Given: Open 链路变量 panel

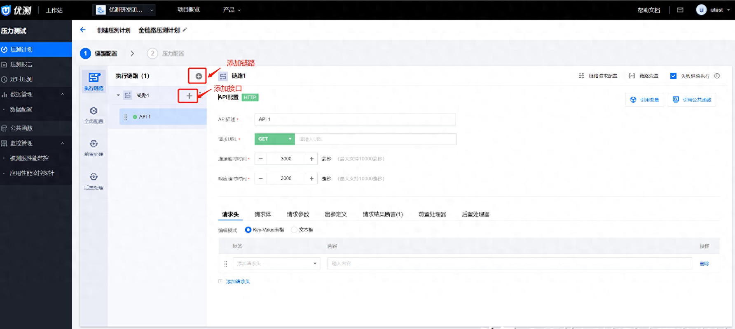Looking at the screenshot, I should tap(644, 76).
